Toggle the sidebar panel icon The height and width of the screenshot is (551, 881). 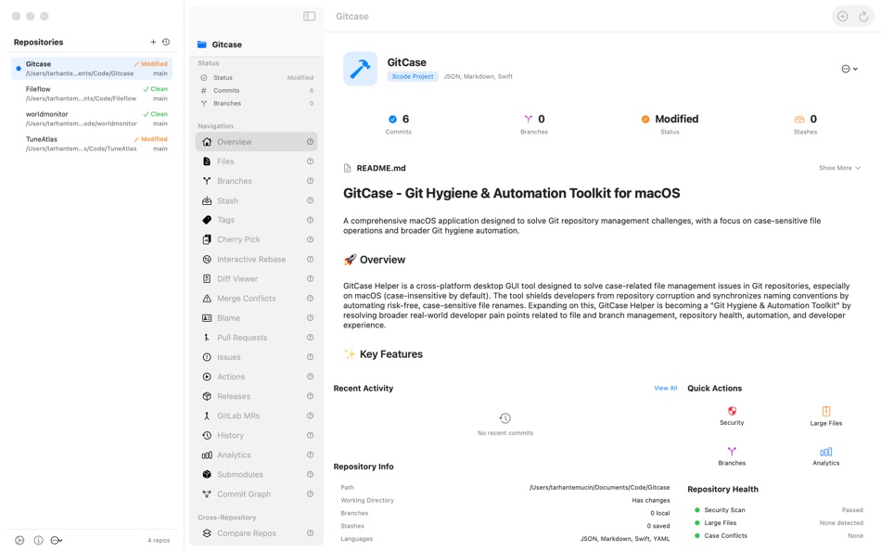click(x=309, y=17)
